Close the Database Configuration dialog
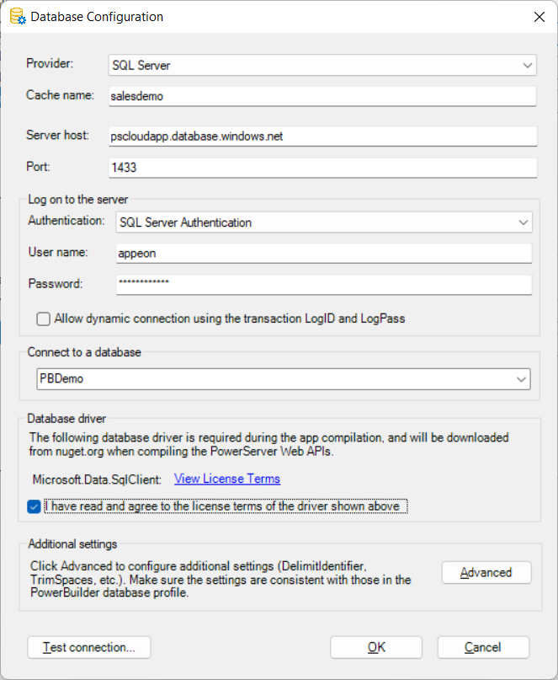Screen dimensions: 558x680 tap(539, 17)
